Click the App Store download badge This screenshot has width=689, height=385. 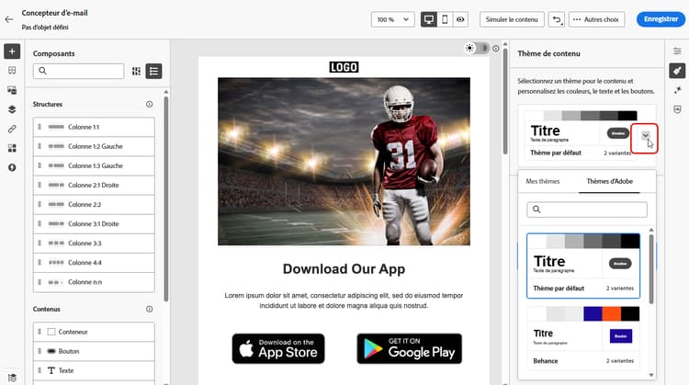pyautogui.click(x=278, y=348)
